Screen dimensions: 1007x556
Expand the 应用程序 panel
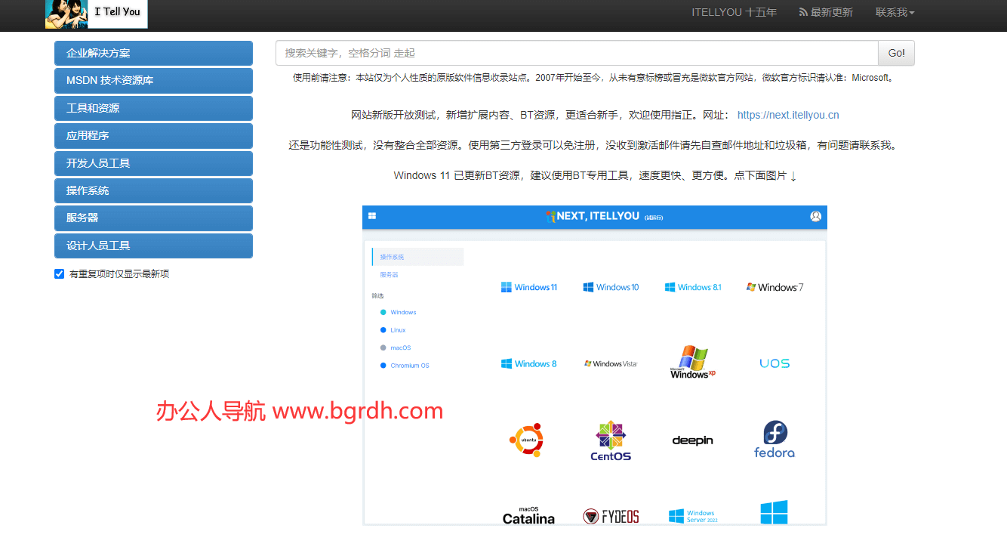153,135
